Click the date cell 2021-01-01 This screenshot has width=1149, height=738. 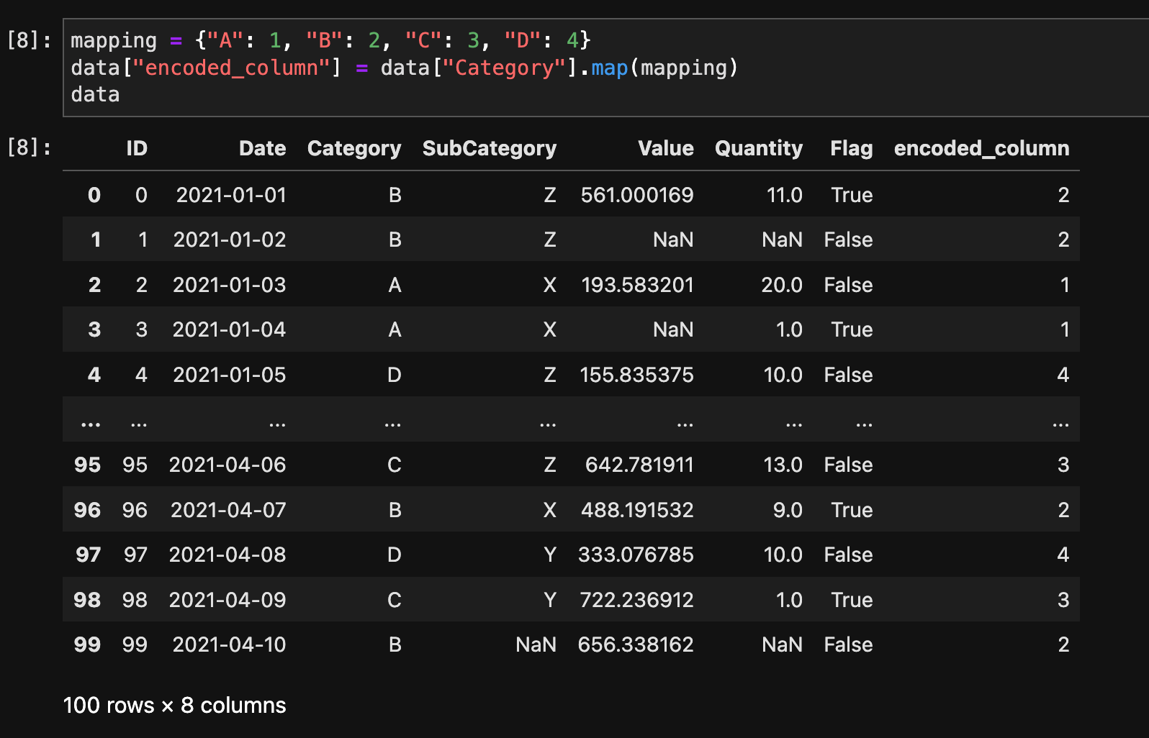[x=231, y=195]
